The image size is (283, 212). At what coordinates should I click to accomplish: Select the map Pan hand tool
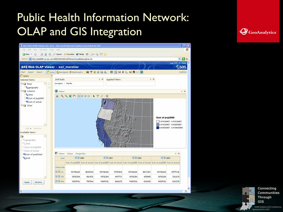point(74,96)
